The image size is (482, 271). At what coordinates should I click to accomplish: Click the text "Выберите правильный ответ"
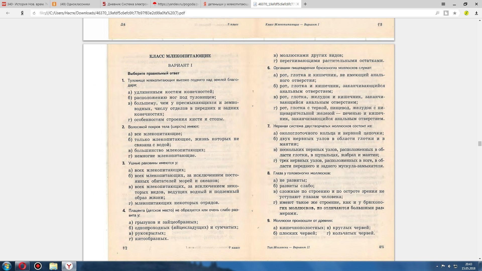pos(153,73)
